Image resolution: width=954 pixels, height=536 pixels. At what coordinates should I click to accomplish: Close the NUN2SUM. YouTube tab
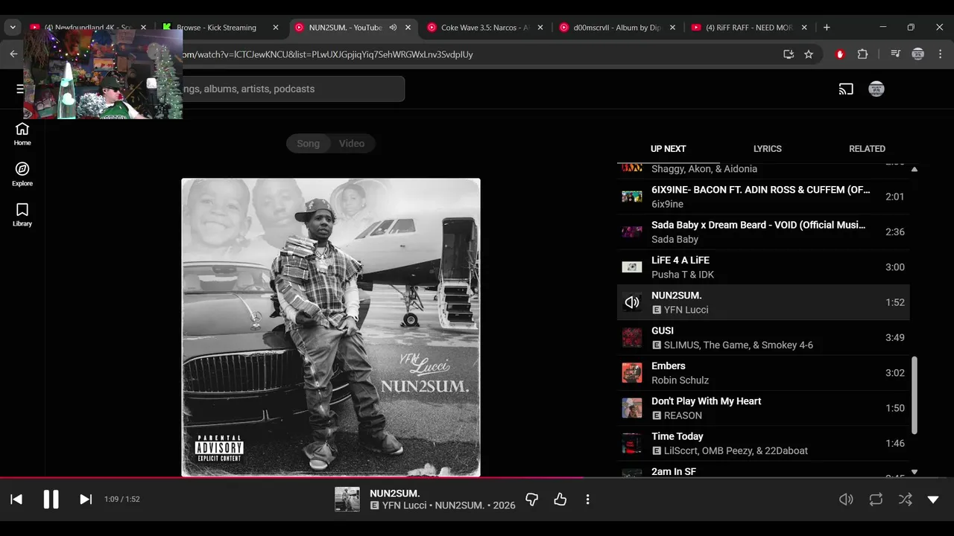pyautogui.click(x=408, y=28)
